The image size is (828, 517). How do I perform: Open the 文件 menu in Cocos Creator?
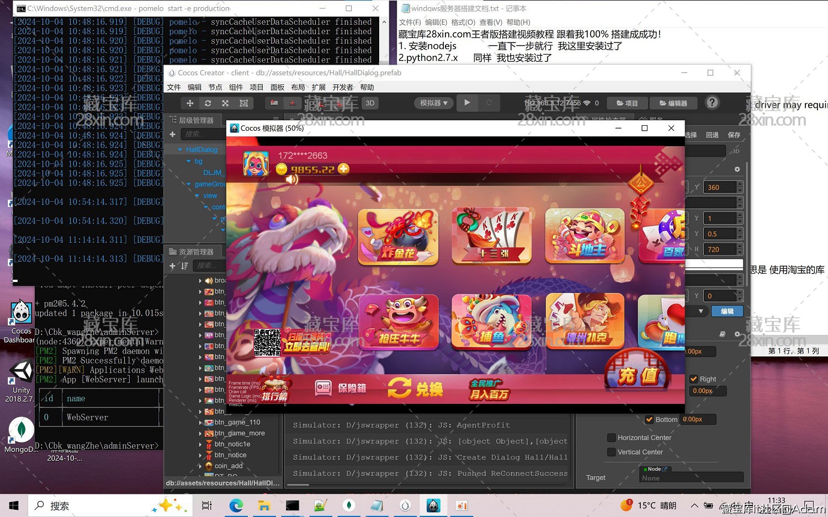pos(173,87)
